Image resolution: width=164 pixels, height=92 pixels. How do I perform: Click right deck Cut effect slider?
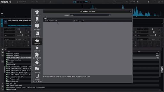[x=153, y=35]
